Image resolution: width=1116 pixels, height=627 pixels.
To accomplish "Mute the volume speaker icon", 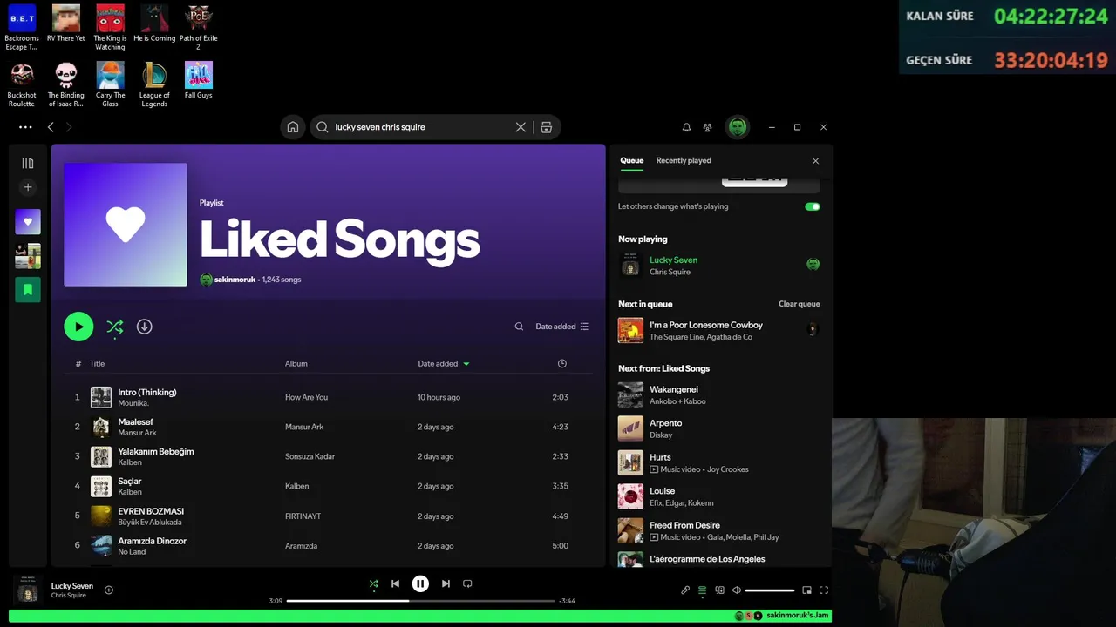I will (x=737, y=590).
